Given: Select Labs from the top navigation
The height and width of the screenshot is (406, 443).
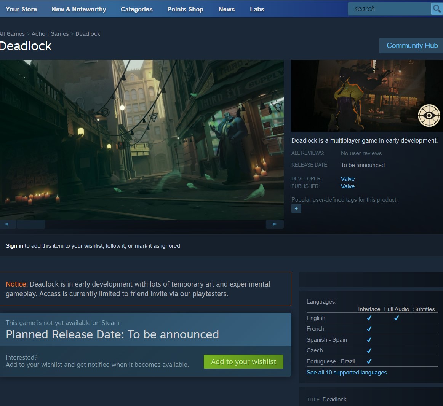Looking at the screenshot, I should 257,9.
